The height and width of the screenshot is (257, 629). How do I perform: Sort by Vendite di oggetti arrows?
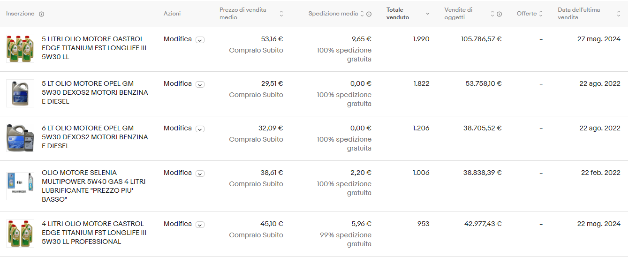[493, 14]
